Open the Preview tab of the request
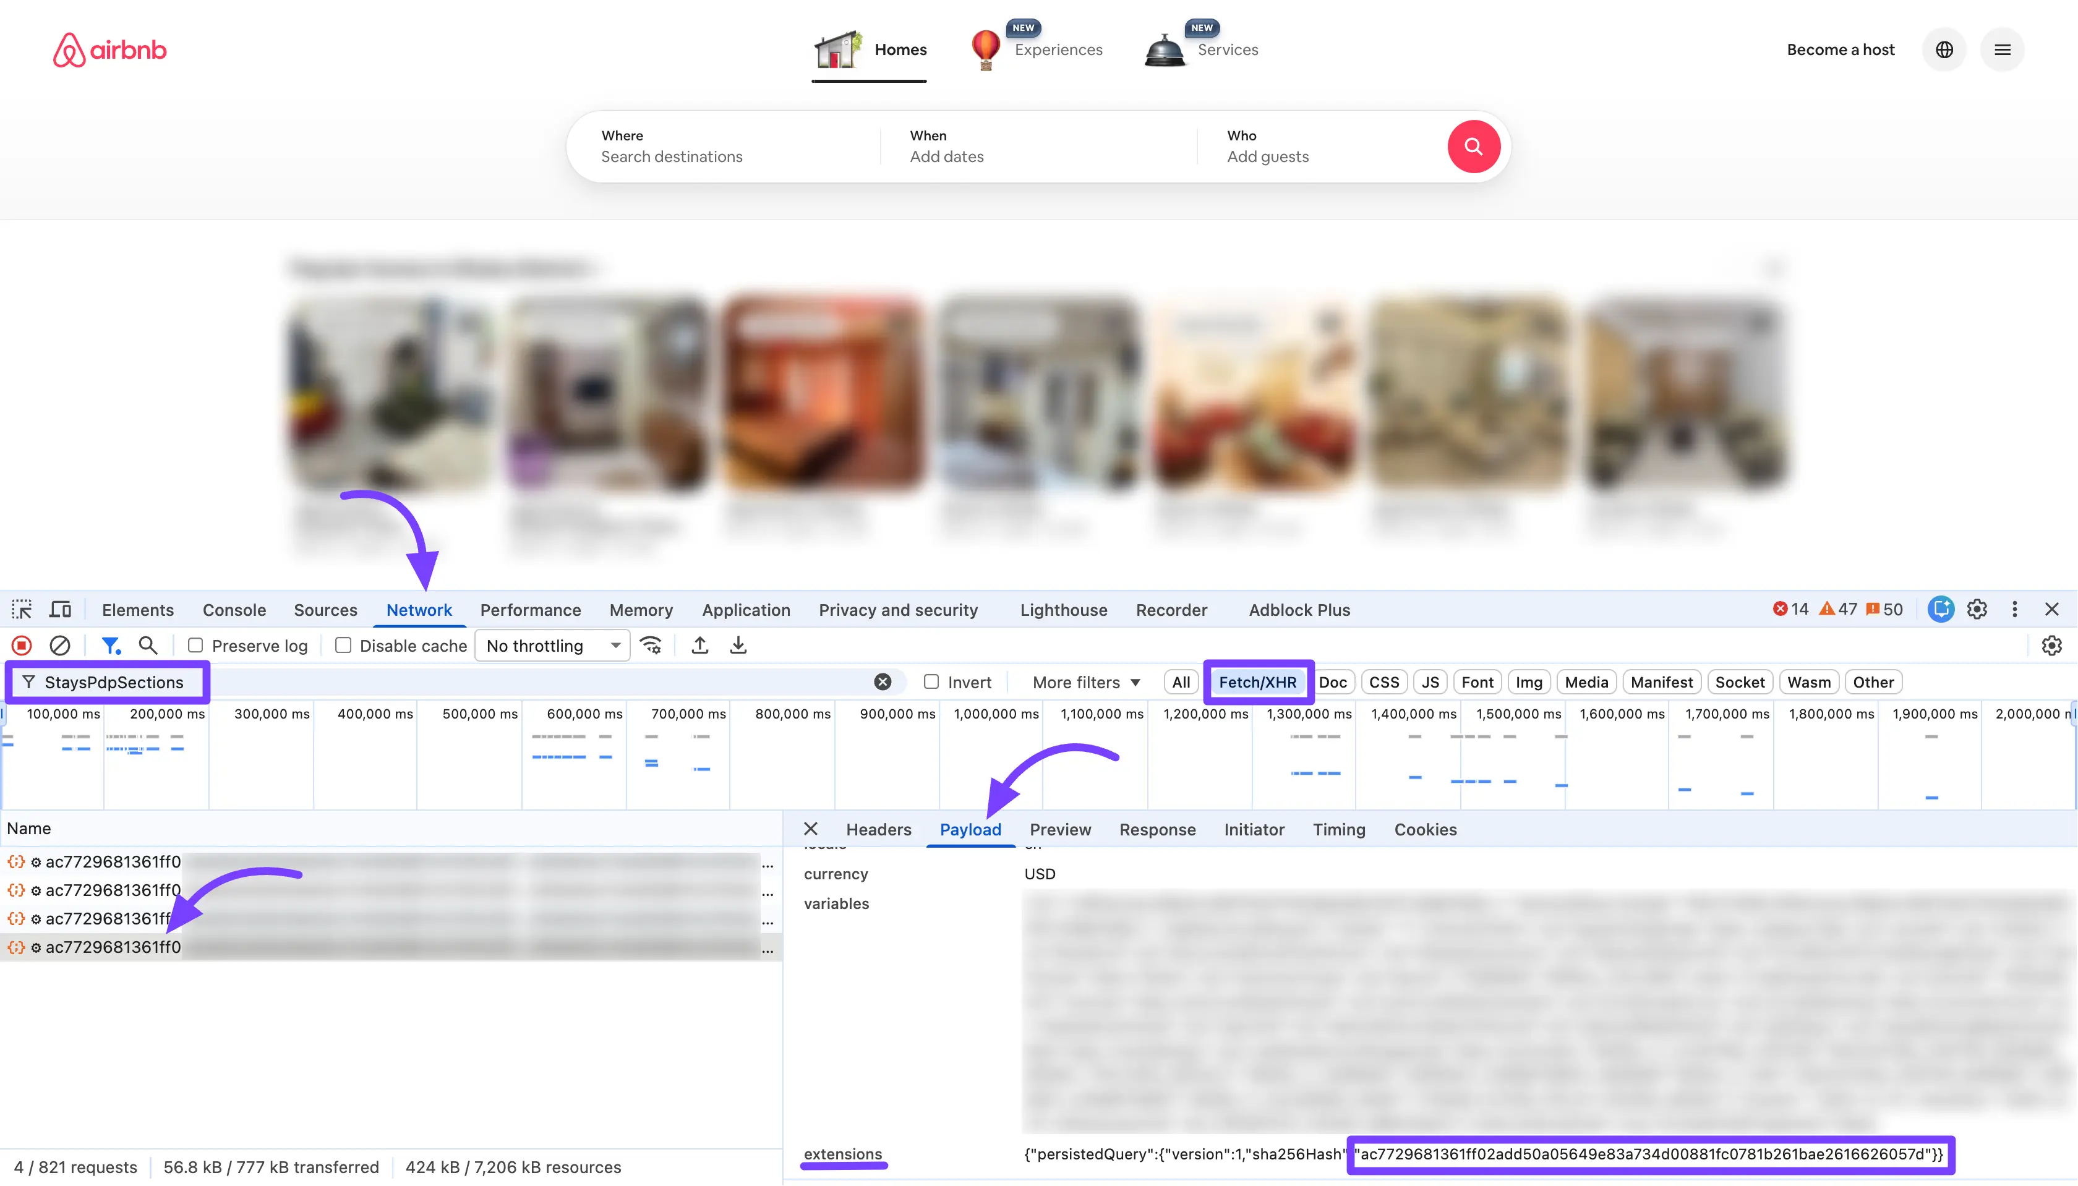The image size is (2078, 1186). [x=1060, y=829]
